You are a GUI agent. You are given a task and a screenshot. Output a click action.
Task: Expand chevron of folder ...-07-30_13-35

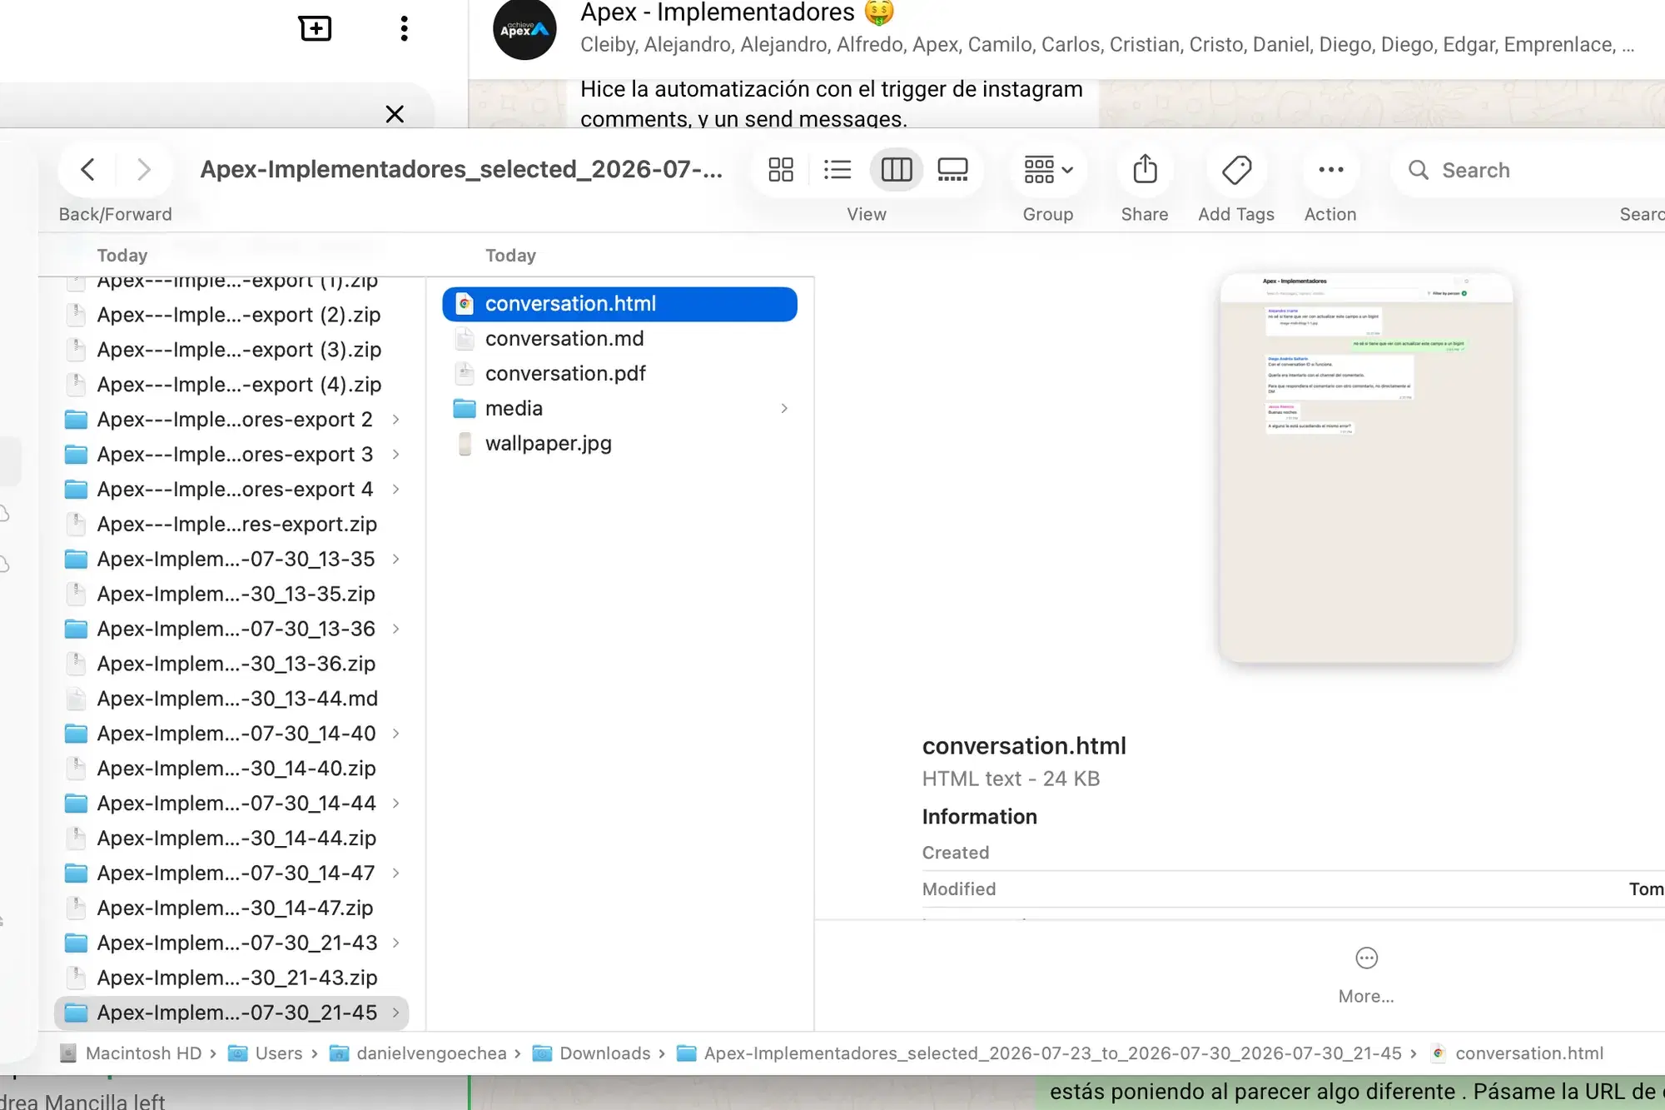point(396,560)
